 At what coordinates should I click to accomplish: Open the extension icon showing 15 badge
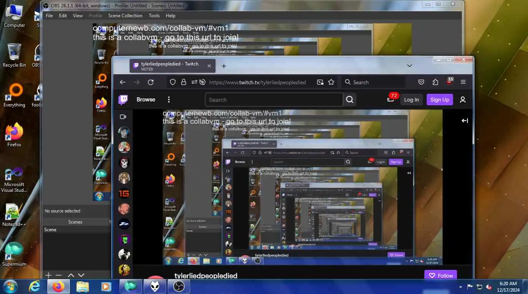(450, 82)
